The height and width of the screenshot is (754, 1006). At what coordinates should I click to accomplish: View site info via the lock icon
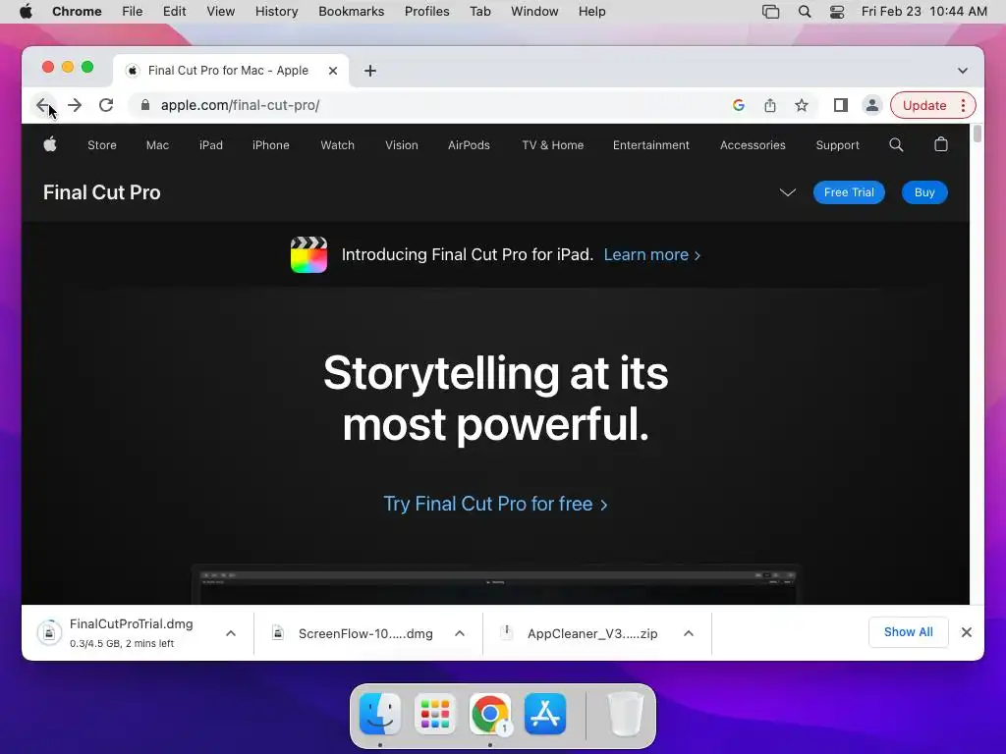tap(145, 105)
